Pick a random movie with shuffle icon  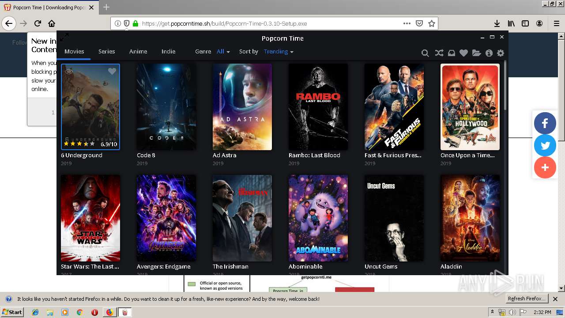point(439,53)
